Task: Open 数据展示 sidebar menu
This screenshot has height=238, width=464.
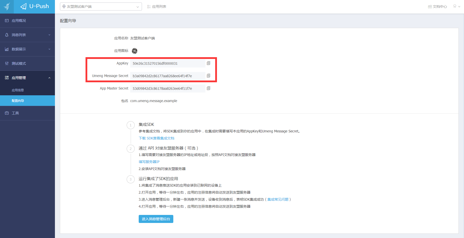Action: [27, 49]
